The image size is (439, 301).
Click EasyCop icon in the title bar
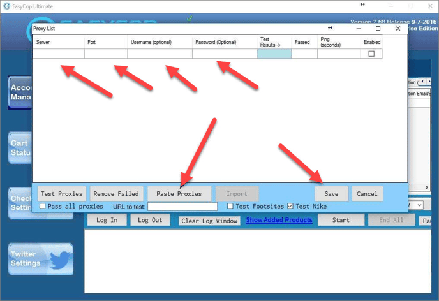pos(7,6)
